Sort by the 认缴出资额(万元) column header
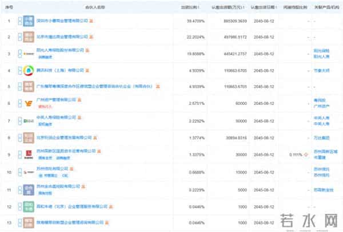 (x=228, y=7)
